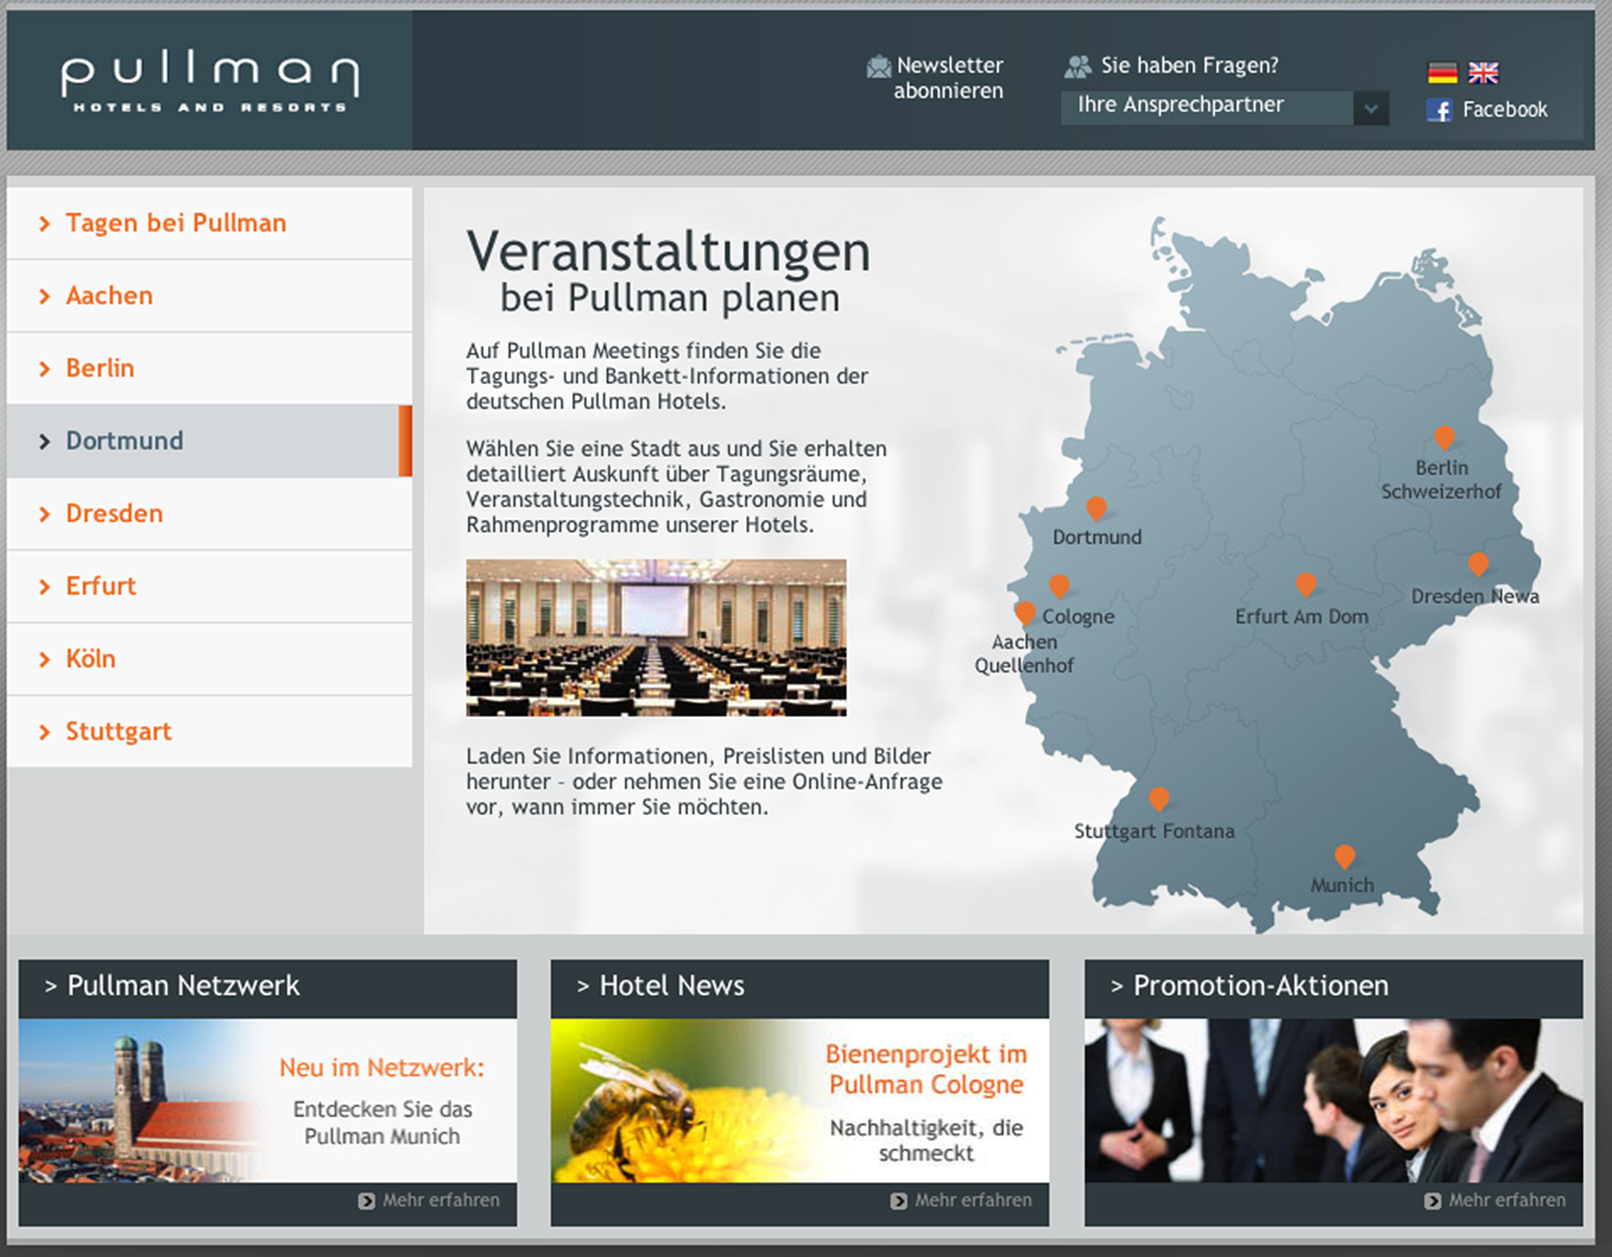Click the Cologne label on the map
Screen dimensions: 1612x1257
[x=1078, y=616]
